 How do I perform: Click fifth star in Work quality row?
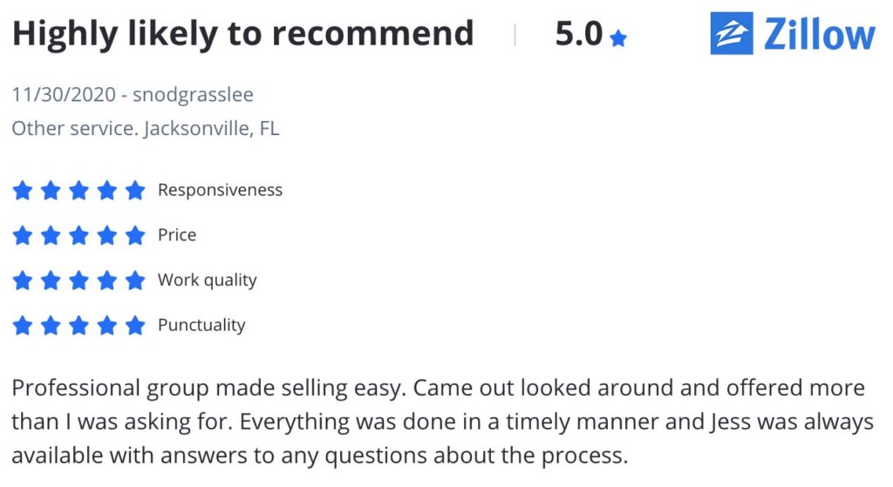click(135, 280)
